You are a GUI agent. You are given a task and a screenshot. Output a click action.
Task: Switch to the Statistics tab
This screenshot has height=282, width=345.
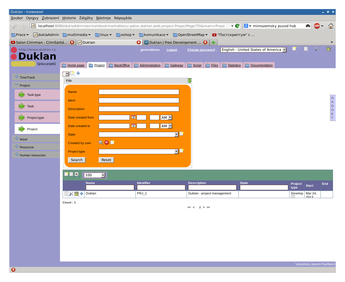(234, 65)
